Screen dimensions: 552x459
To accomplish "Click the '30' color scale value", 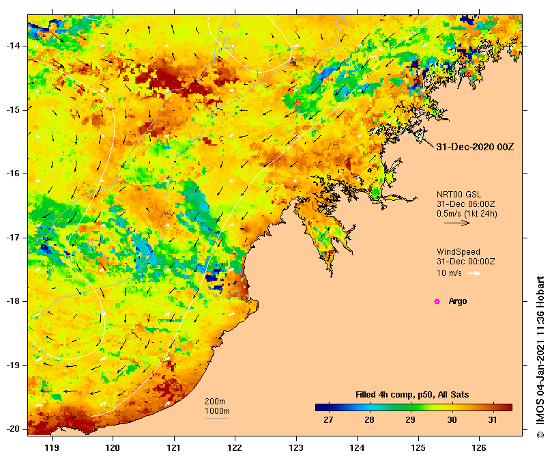I will pyautogui.click(x=452, y=420).
